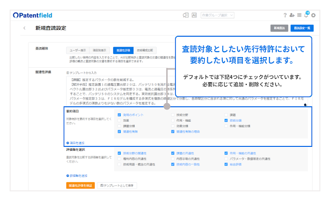
Task: Switch to the ユーザー指示 tab
Action: point(76,50)
